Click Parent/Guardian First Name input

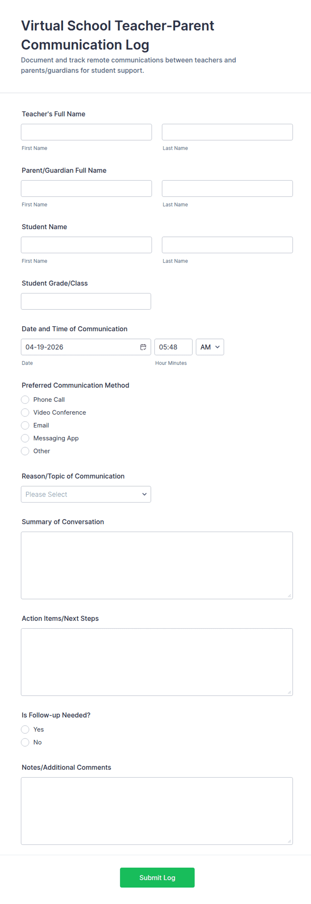click(x=86, y=188)
